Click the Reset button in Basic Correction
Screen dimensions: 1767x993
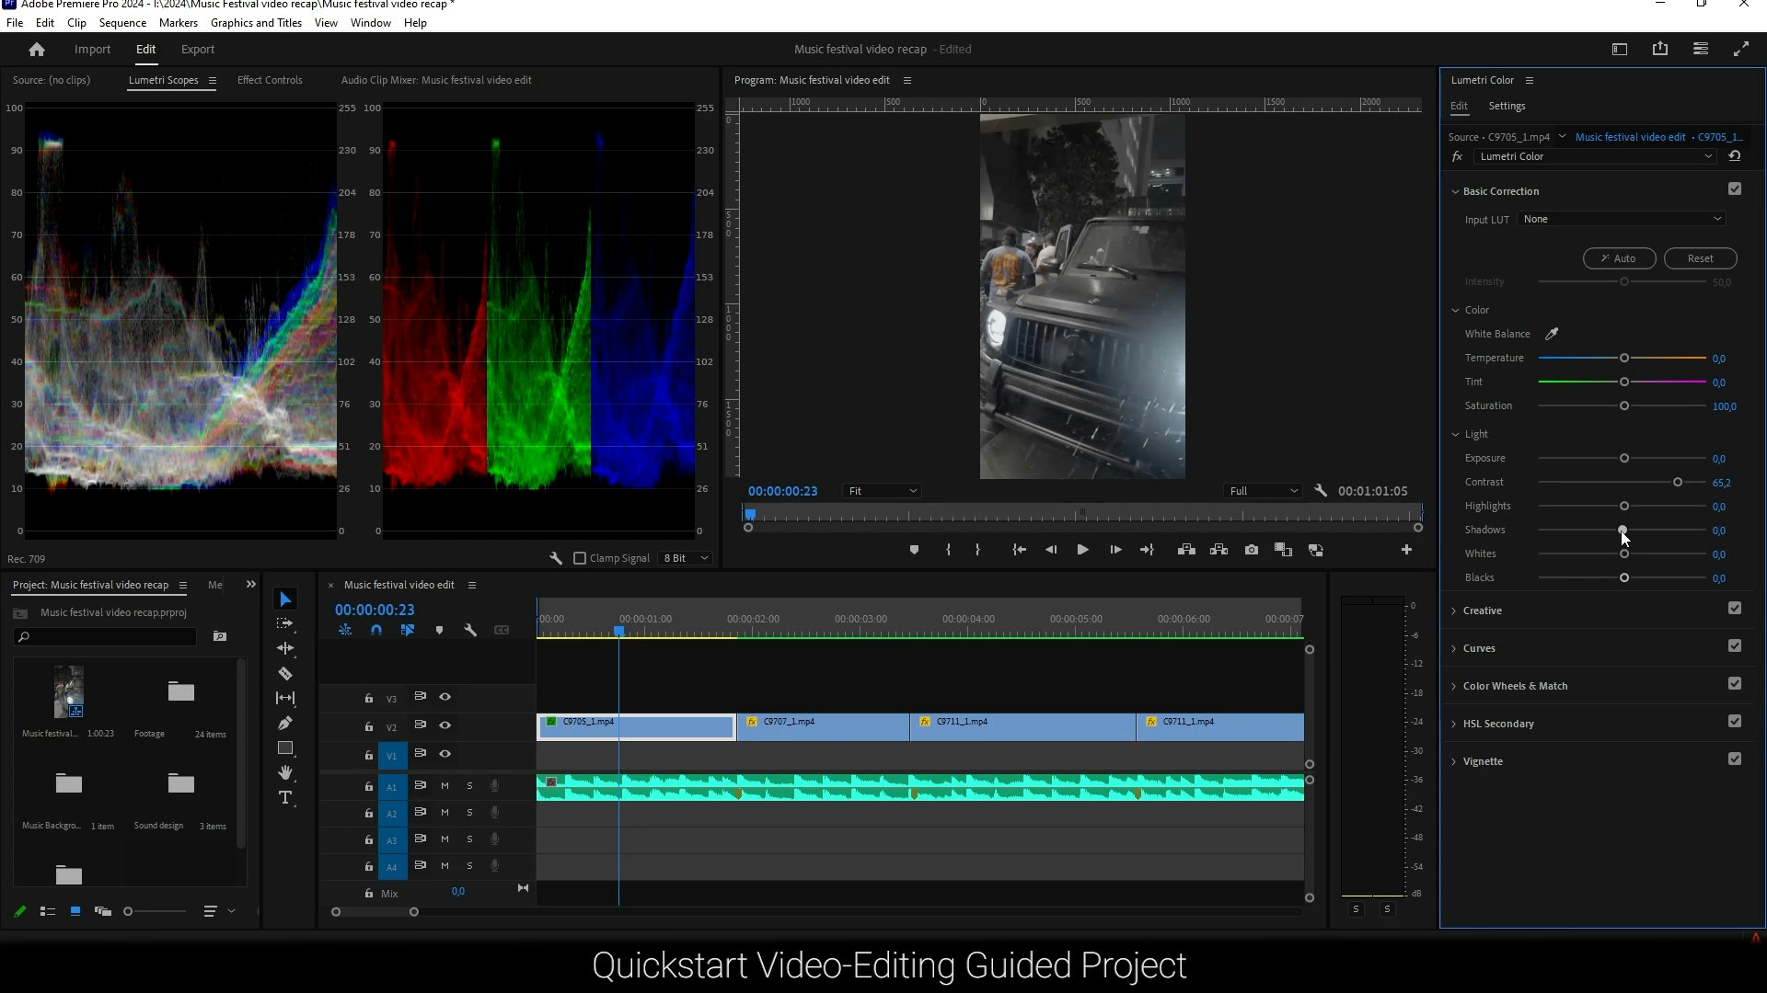pyautogui.click(x=1700, y=258)
